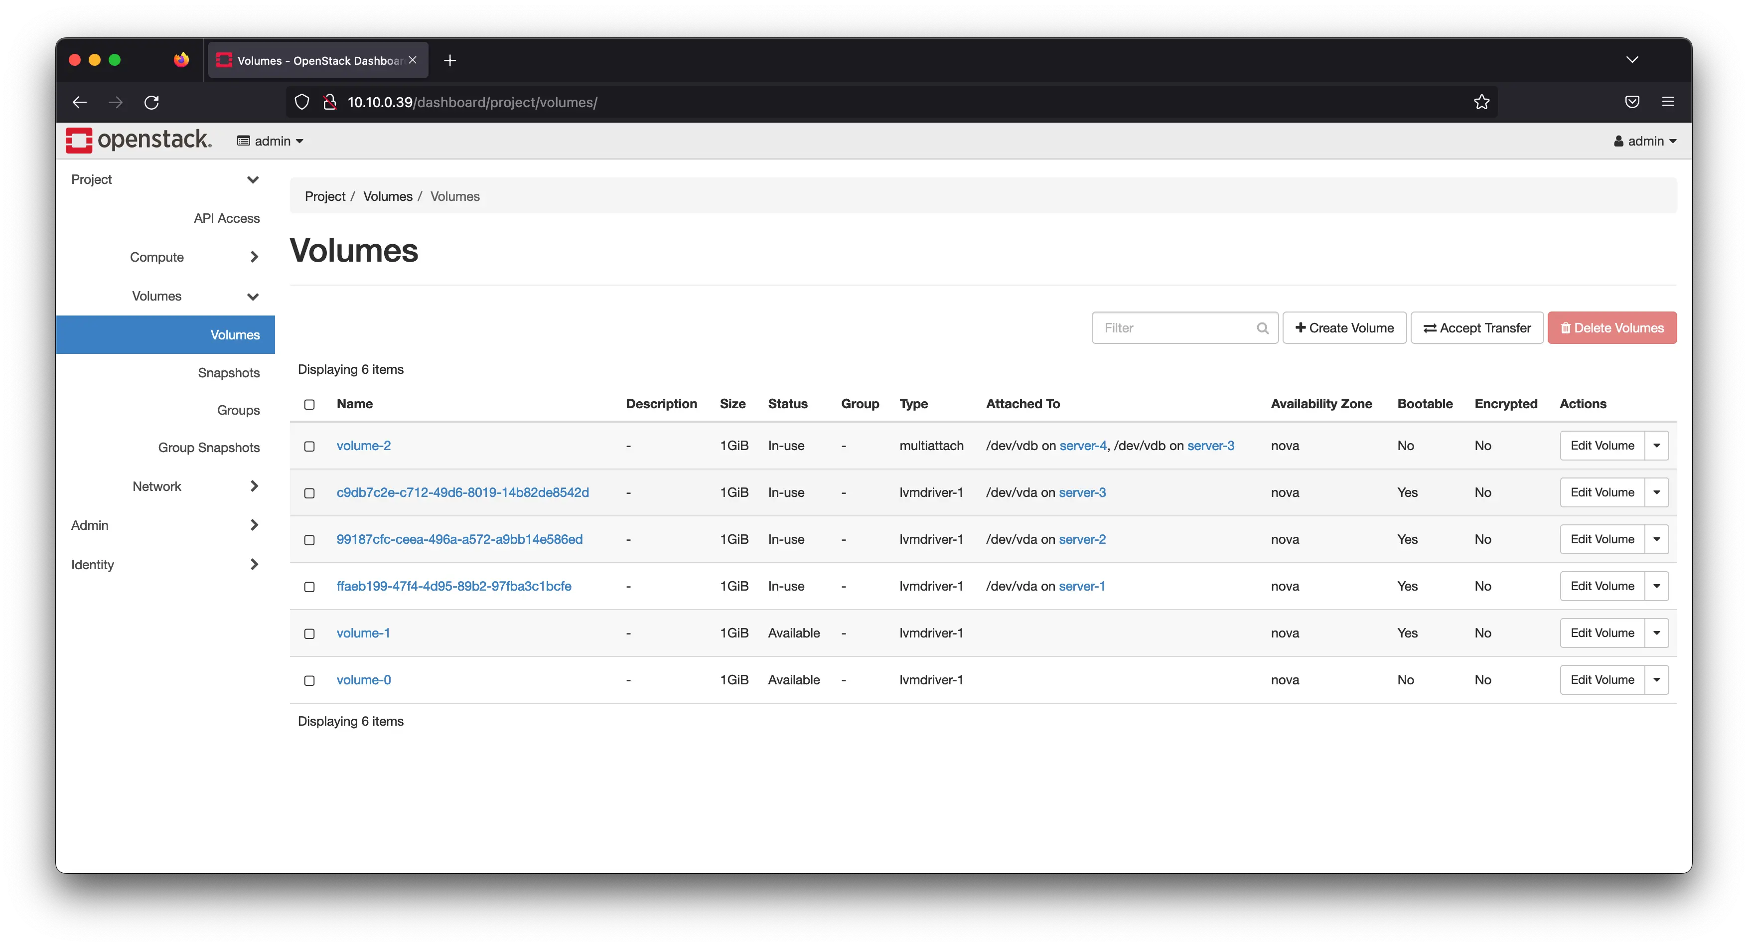1748x947 pixels.
Task: Open API Access in the sidebar
Action: coord(227,218)
